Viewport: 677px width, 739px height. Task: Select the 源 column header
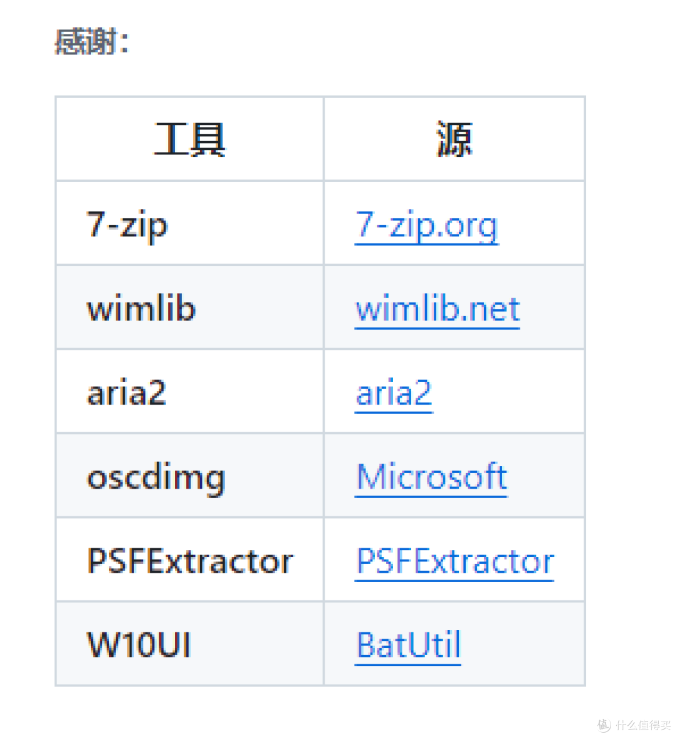tap(454, 139)
